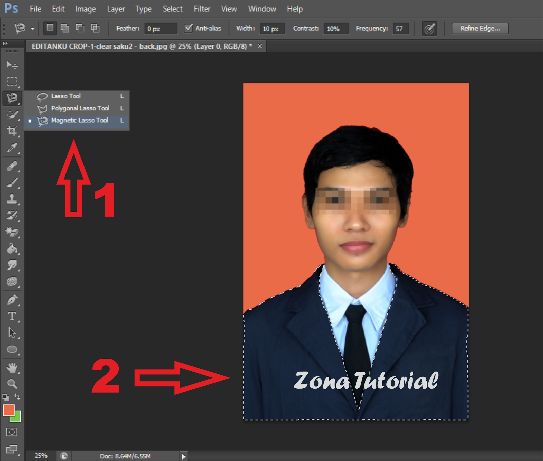
Task: Select the Paint Bucket tool
Action: coord(12,248)
